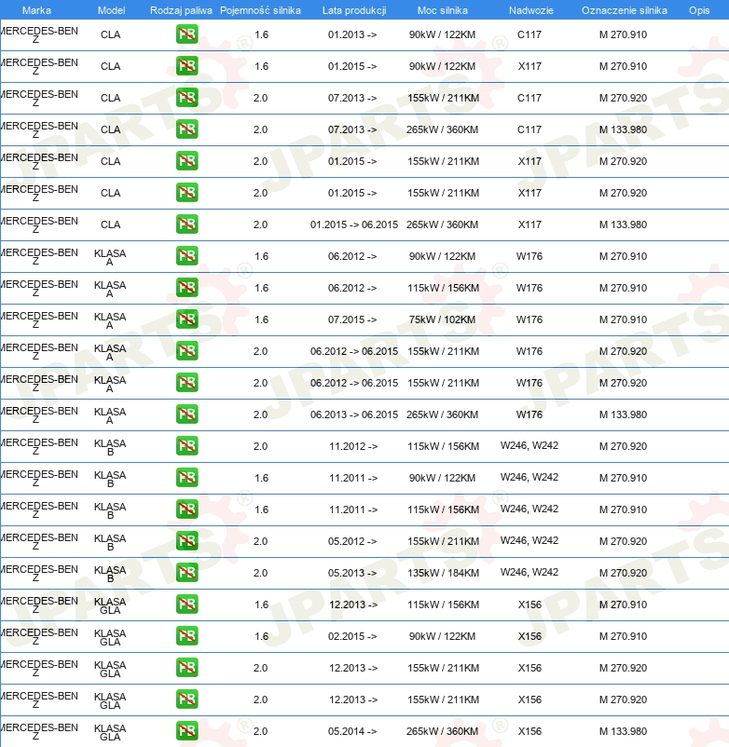Select the '01.2015 -> 06.2015' date cell
The width and height of the screenshot is (729, 747).
tap(354, 224)
